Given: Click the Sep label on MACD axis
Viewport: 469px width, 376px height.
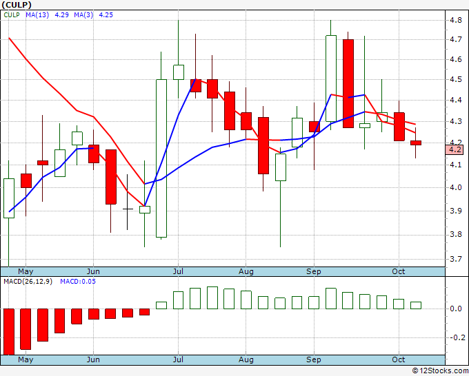Looking at the screenshot, I should click(x=313, y=359).
